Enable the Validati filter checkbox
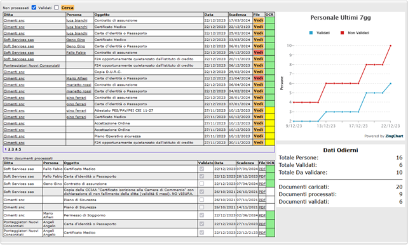 (x=57, y=7)
